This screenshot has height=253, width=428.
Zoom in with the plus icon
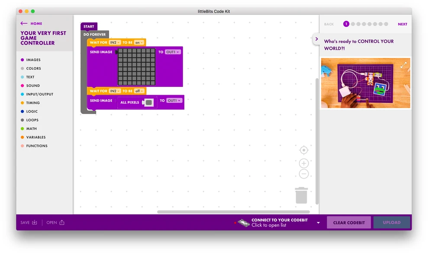point(304,163)
